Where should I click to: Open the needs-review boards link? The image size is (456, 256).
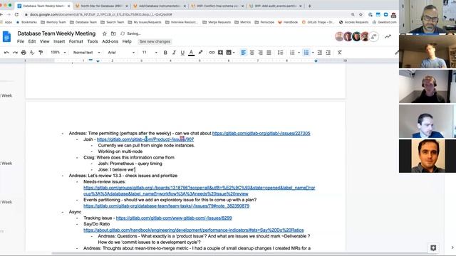tap(199, 191)
